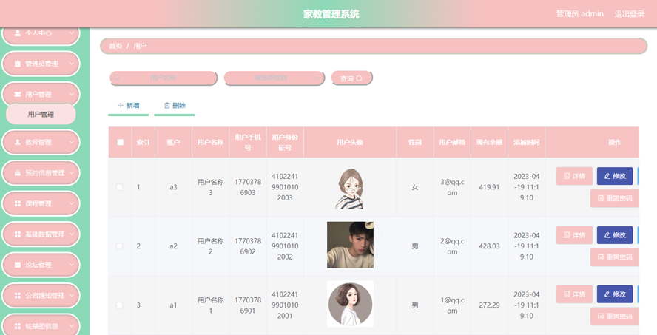Click the grid icon beside 公告通知管理

tap(18, 295)
